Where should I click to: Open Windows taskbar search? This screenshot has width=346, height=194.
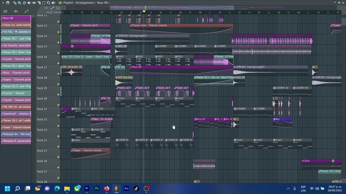18,189
